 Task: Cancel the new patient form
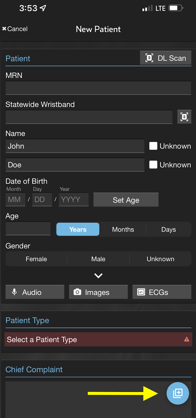[15, 29]
